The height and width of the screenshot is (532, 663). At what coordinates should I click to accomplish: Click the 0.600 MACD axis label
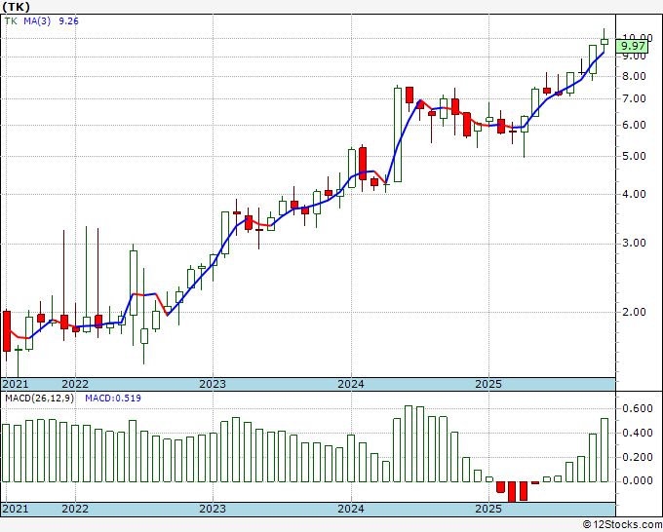638,408
